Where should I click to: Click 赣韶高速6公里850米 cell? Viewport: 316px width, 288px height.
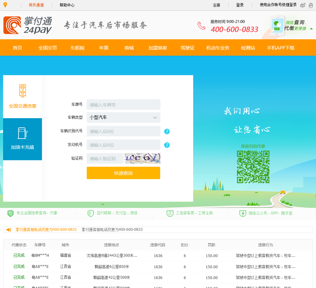coord(112,267)
